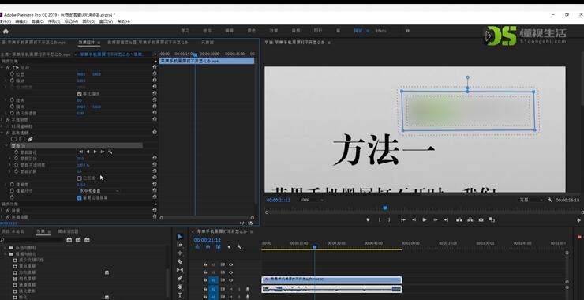Uncheck Repeat Edge Pixels checkbox
Screen dimensions: 584x300
(80, 198)
